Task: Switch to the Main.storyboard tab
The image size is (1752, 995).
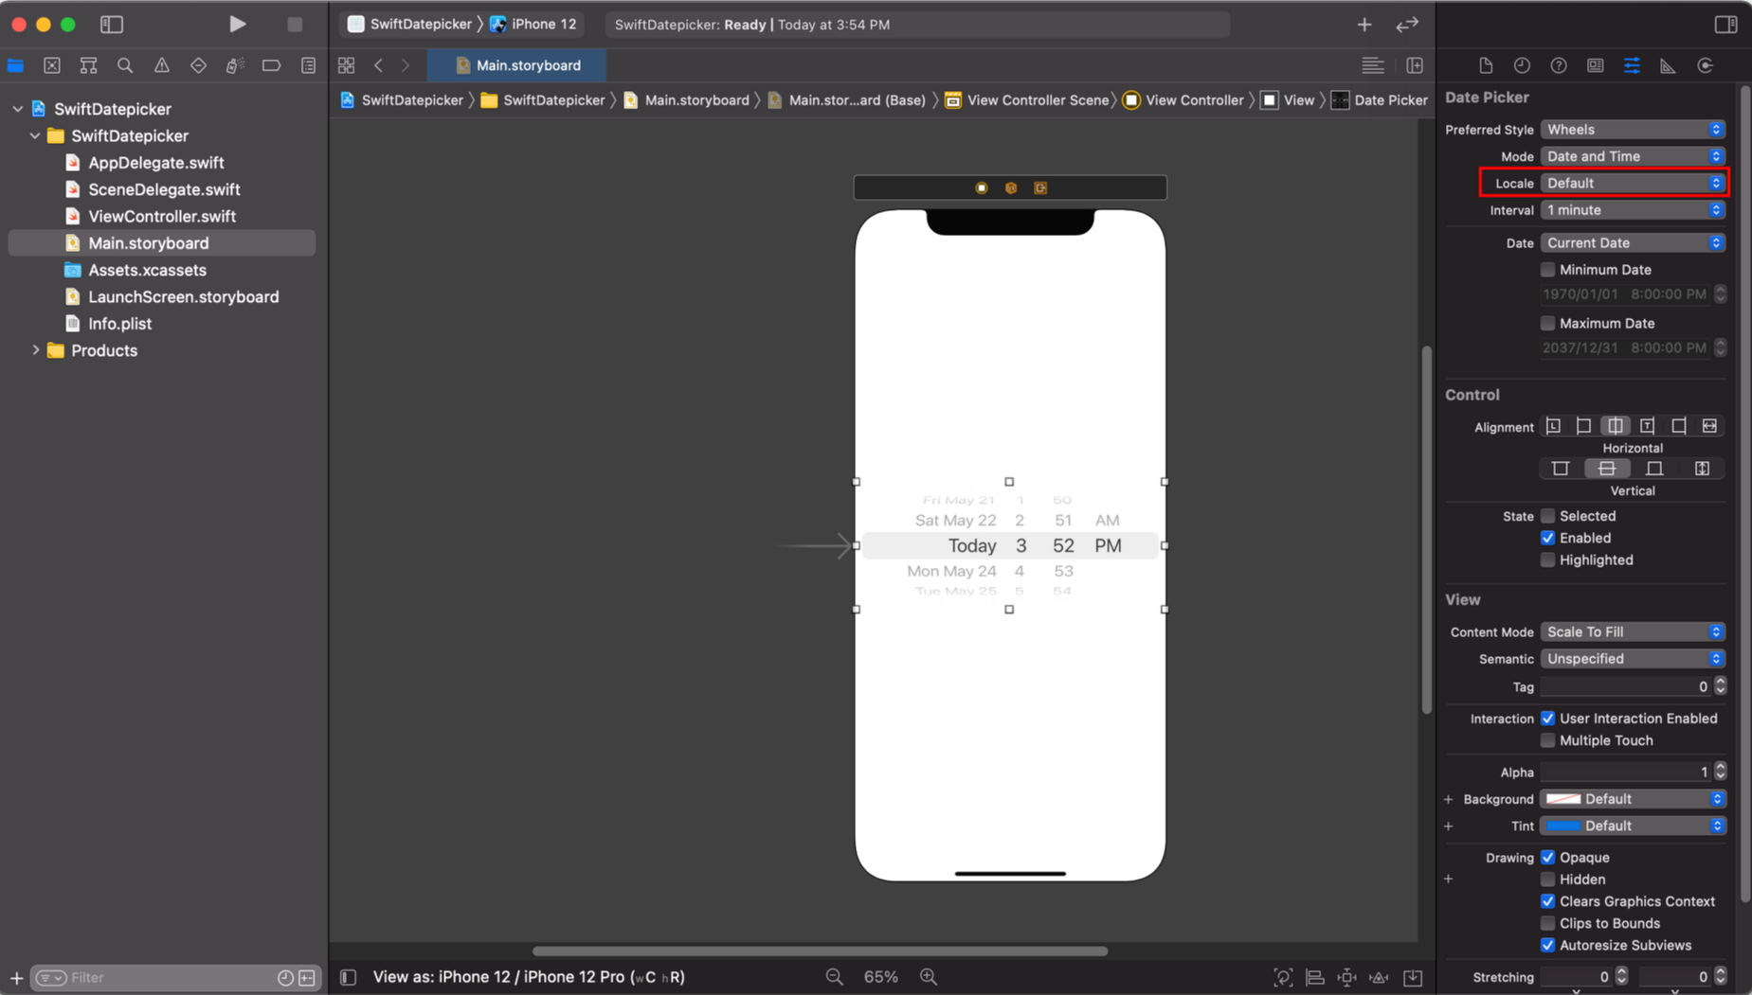Action: point(517,65)
